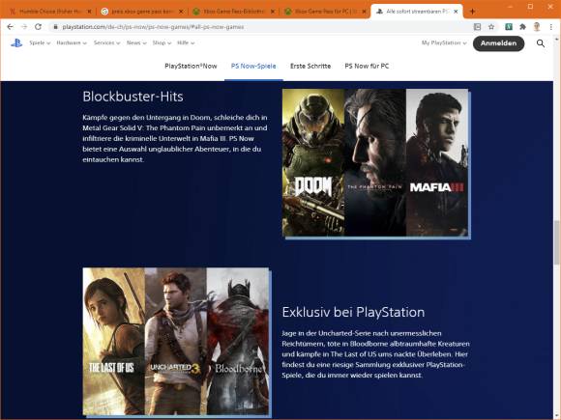
Task: Bookmark this page with the star icon
Action: click(491, 27)
